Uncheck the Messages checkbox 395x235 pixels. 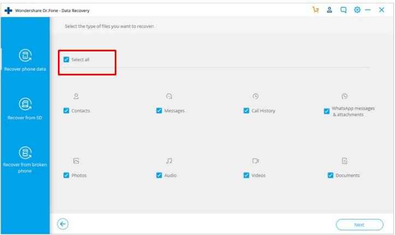[159, 110]
